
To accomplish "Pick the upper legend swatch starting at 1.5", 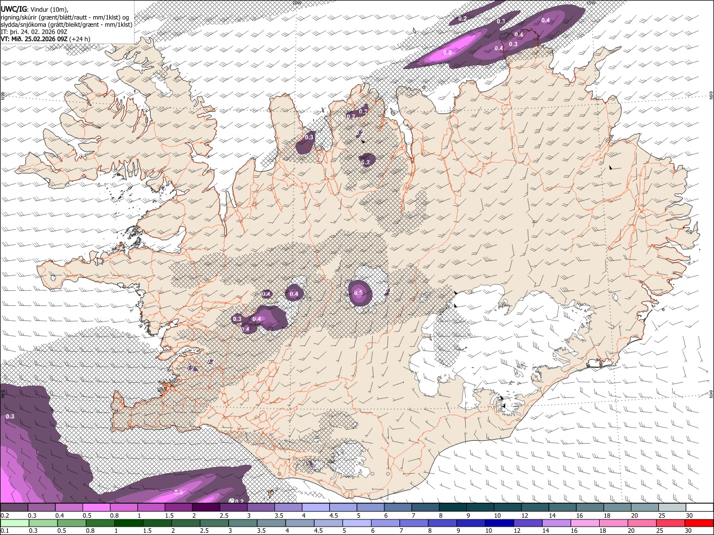I will tap(178, 508).
